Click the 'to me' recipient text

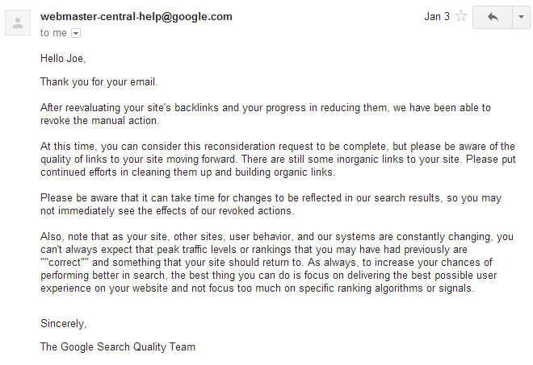click(x=53, y=33)
